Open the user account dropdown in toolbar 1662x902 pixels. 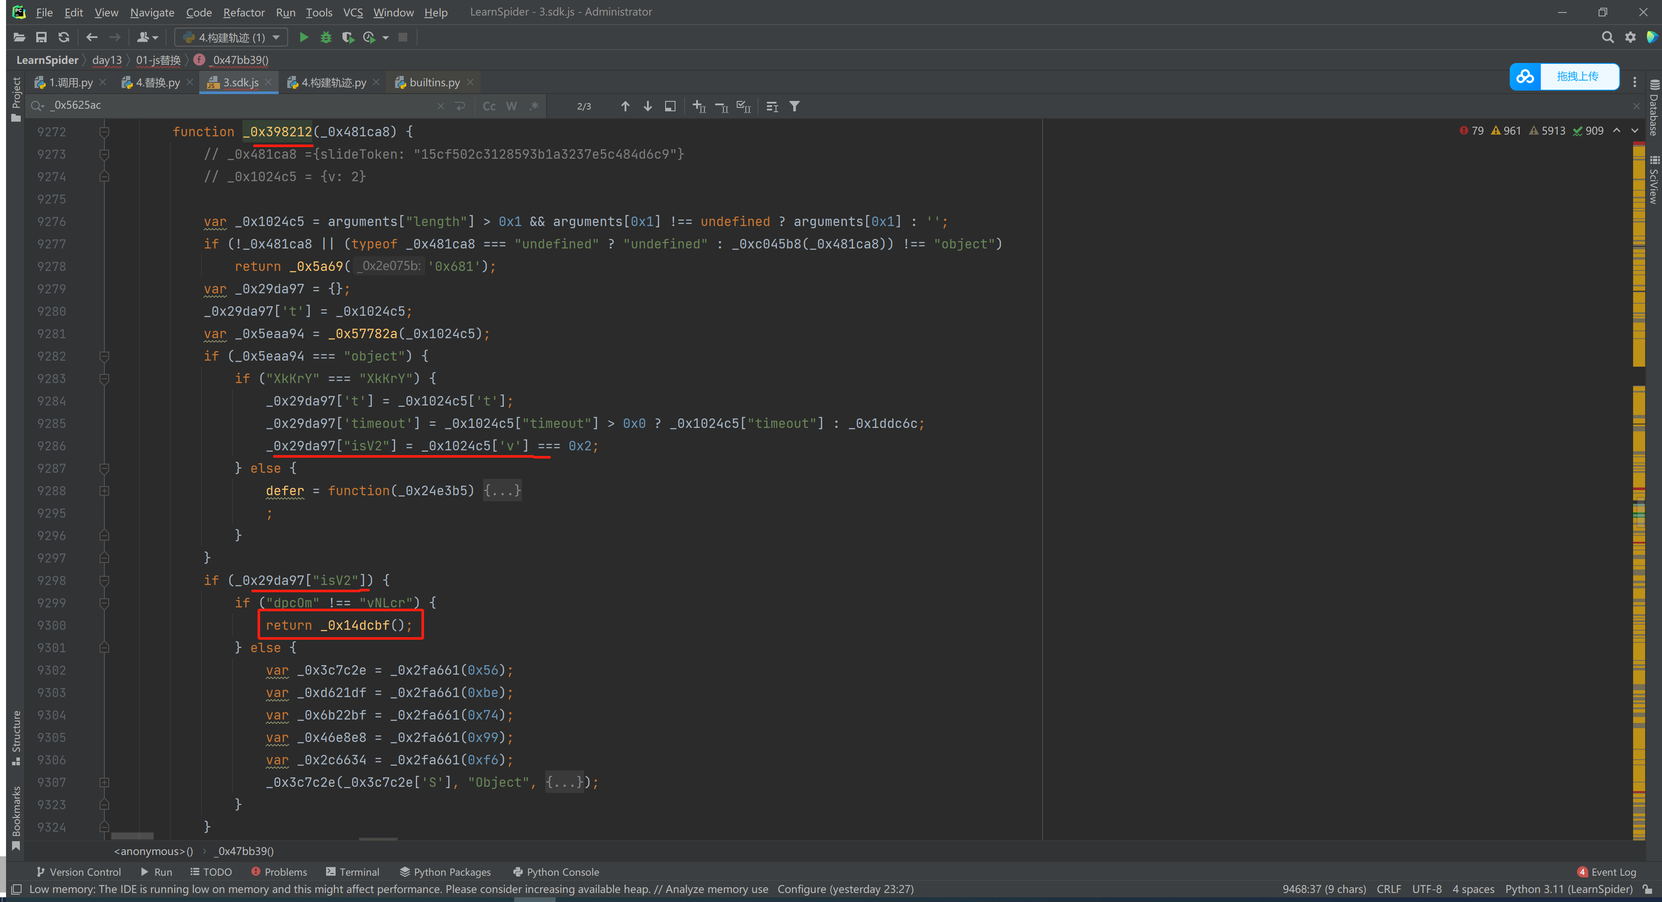(148, 38)
